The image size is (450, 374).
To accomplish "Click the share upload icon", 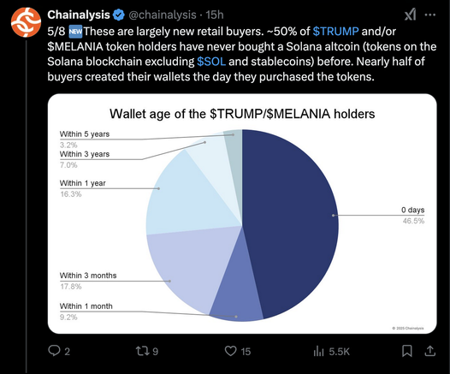I will pos(430,351).
